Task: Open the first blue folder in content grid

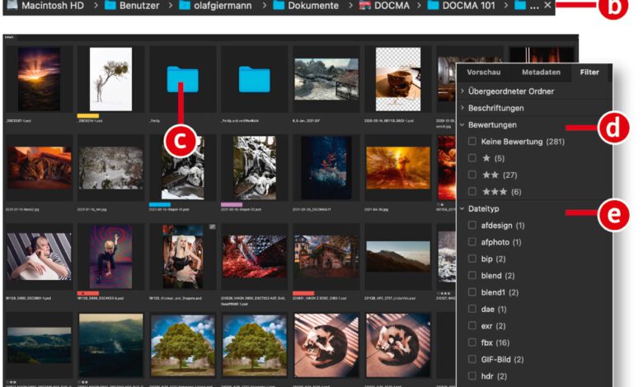Action: click(182, 79)
